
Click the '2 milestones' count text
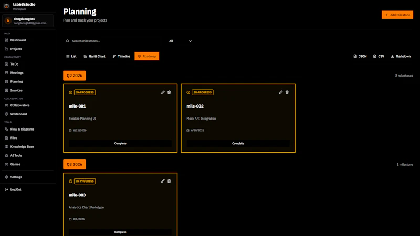(404, 76)
